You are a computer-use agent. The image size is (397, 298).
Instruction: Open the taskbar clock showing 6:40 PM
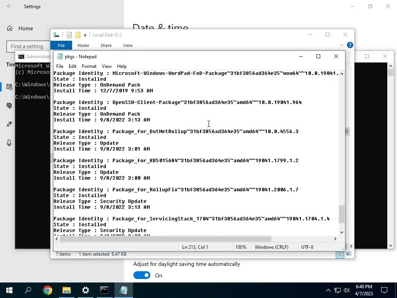click(364, 290)
